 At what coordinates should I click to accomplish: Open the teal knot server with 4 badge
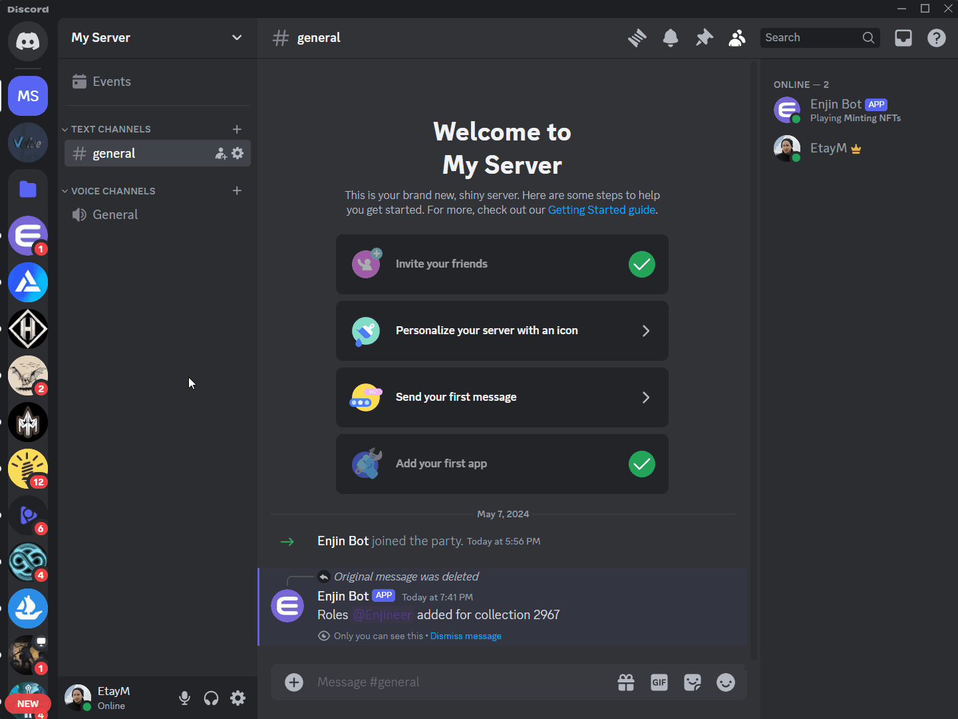point(28,562)
